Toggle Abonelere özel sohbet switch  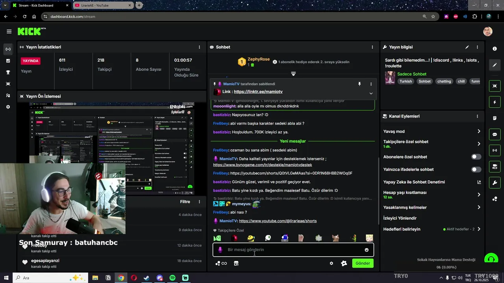coord(476,157)
